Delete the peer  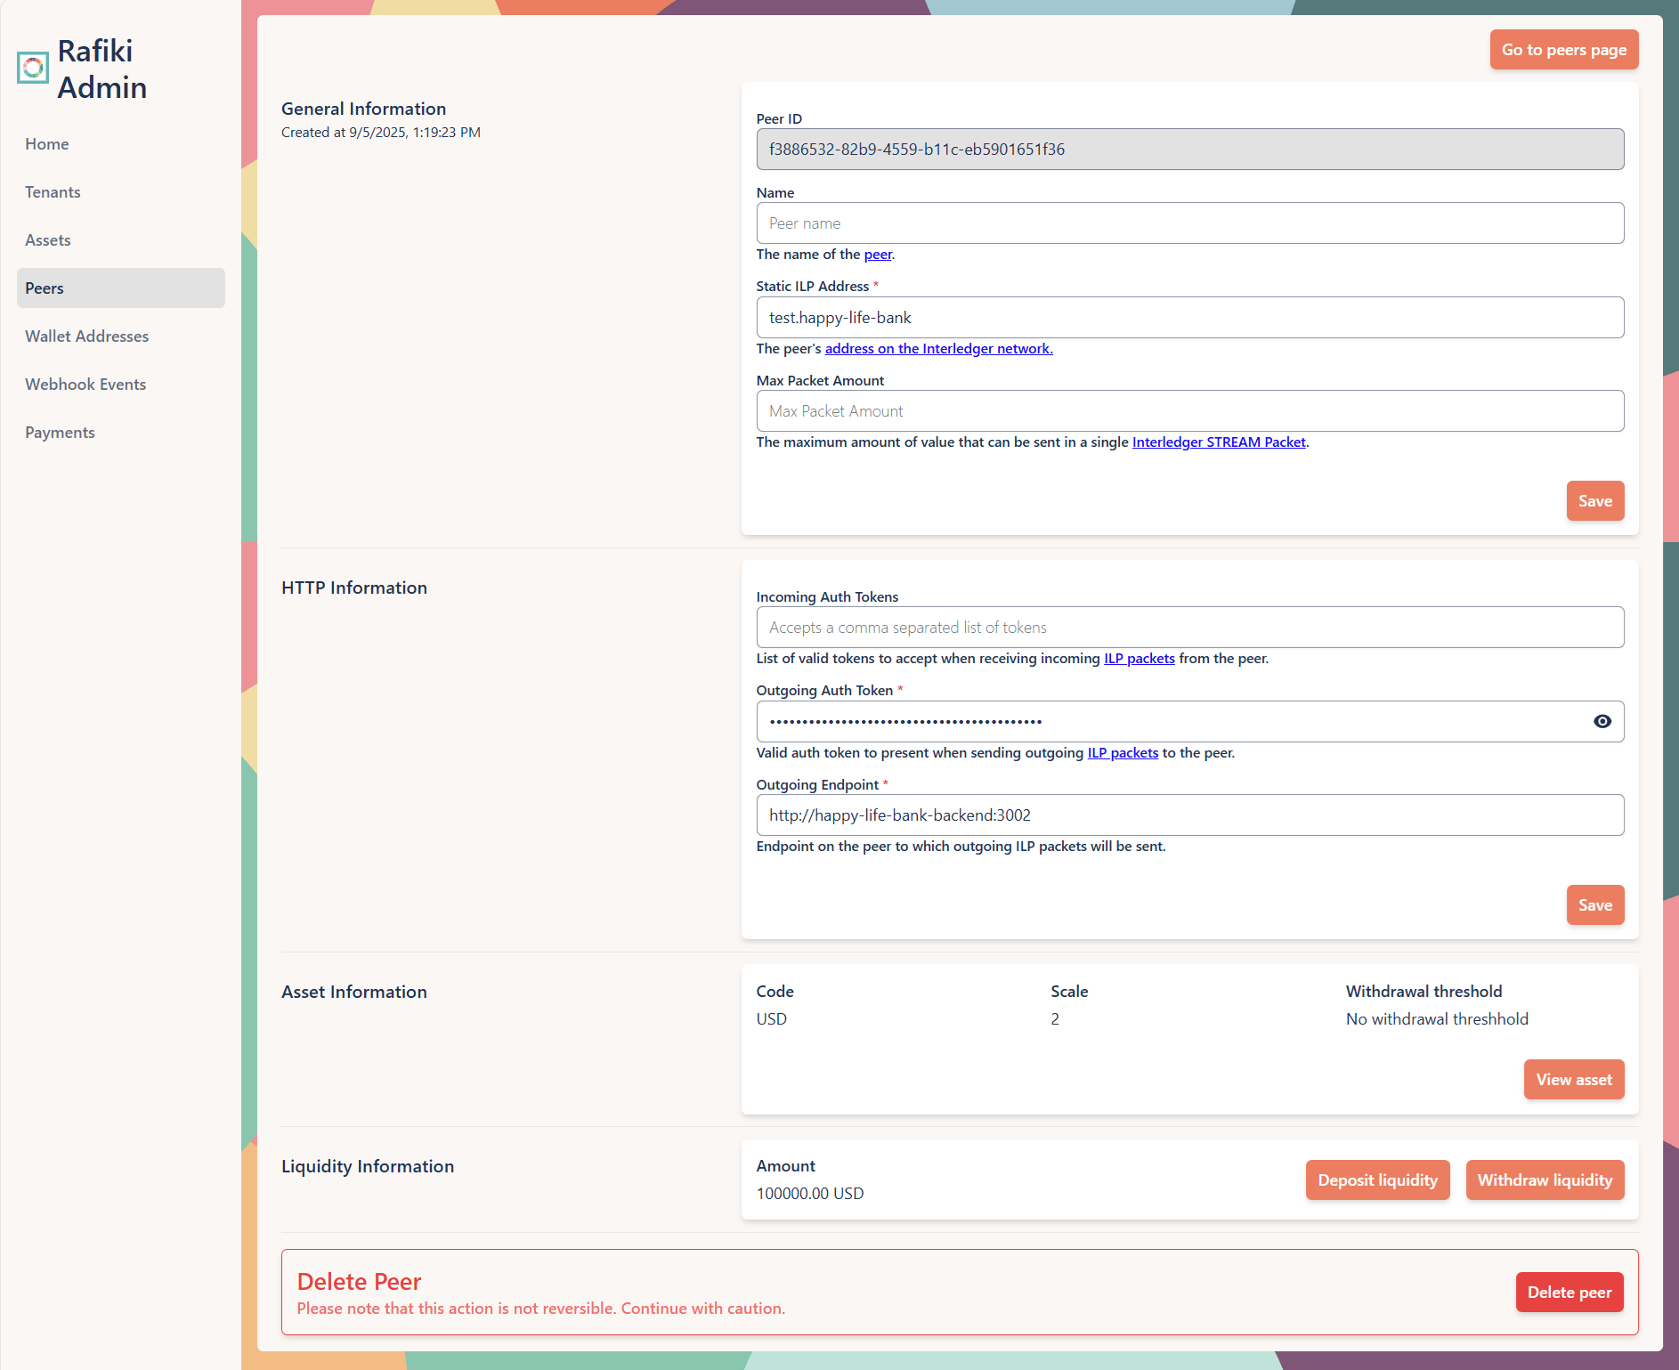[1569, 1292]
